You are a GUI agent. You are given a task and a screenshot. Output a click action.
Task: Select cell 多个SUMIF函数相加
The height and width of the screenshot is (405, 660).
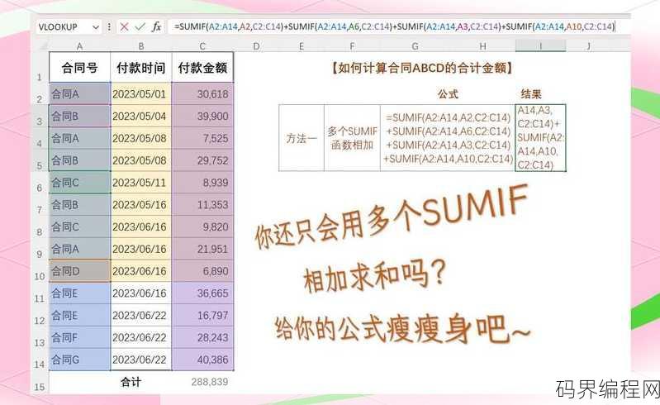(353, 138)
